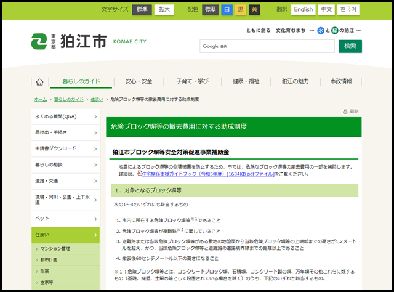Select the blue 白 color scheme
394x292 pixels.
click(x=227, y=9)
